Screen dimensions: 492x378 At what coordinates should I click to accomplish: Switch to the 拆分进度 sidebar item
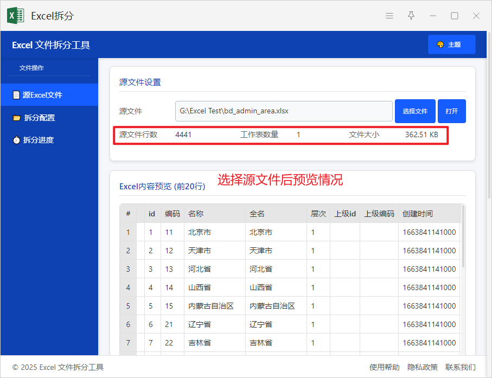point(49,140)
